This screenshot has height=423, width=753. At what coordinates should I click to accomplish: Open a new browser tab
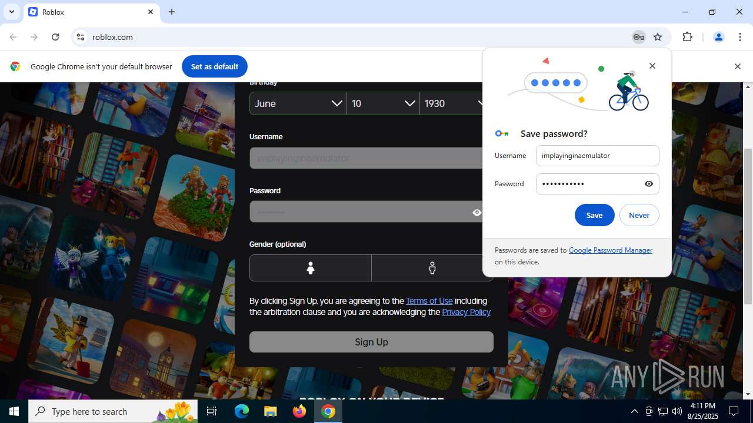(x=172, y=12)
